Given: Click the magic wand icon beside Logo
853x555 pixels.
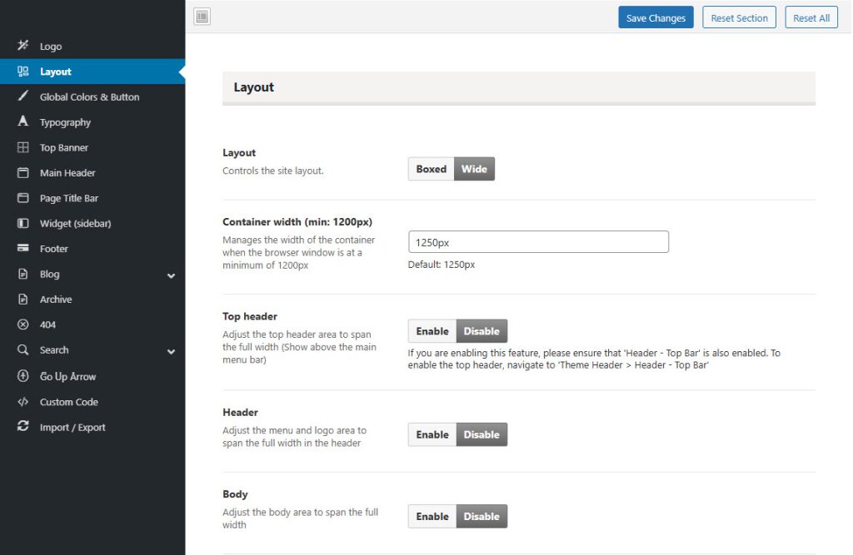Looking at the screenshot, I should [23, 46].
